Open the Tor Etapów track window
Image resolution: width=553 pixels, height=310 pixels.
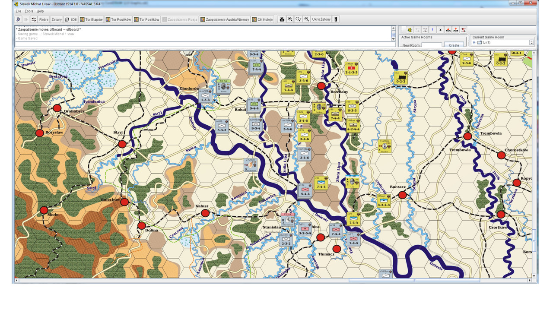tap(92, 19)
